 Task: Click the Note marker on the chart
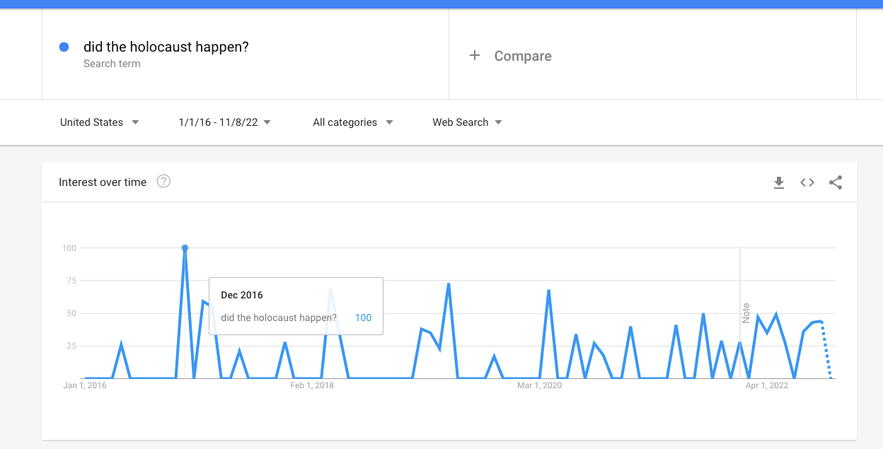(x=746, y=313)
